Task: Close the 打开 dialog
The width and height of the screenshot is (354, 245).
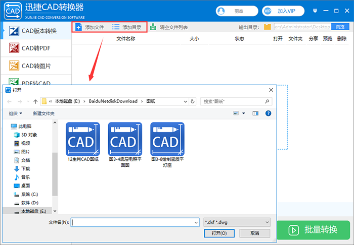Action: point(271,90)
